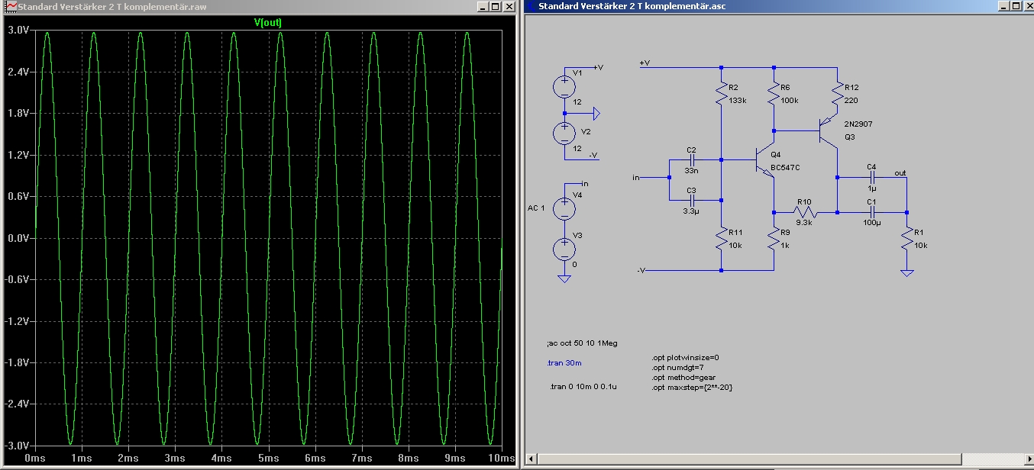The image size is (1034, 470).
Task: Click the 0.0V label on vertical axis
Action: [x=18, y=238]
